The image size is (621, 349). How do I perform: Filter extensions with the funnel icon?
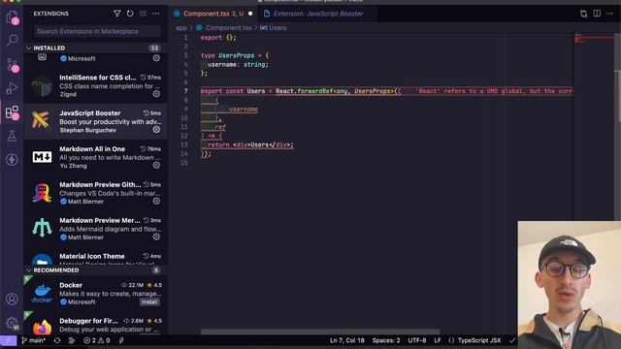pyautogui.click(x=116, y=14)
